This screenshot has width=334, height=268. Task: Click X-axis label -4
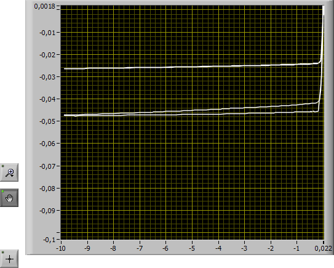point(218,248)
